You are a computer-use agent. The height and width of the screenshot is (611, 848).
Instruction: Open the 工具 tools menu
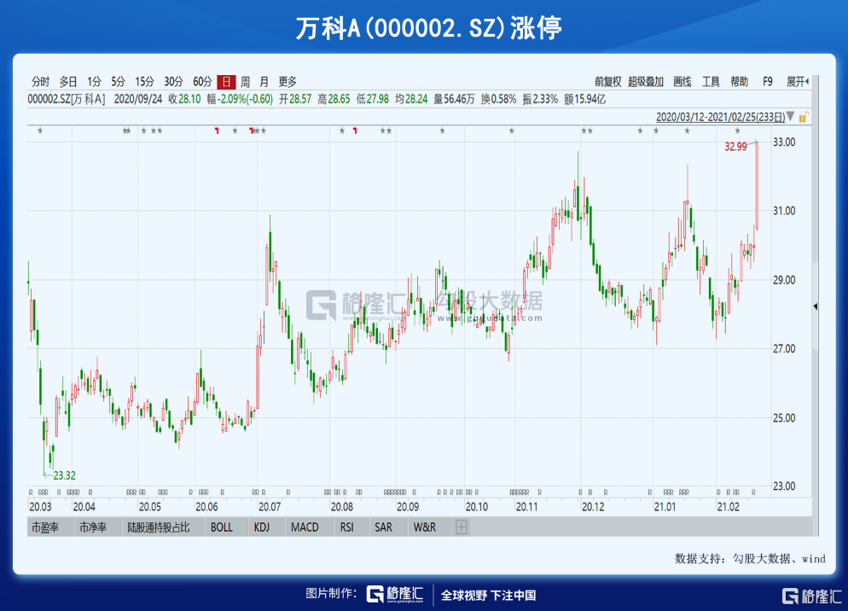711,82
